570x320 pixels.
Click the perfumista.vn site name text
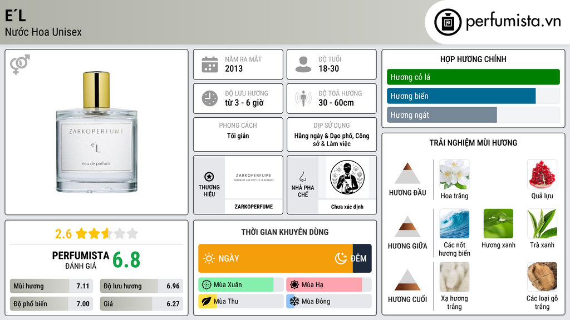(514, 22)
